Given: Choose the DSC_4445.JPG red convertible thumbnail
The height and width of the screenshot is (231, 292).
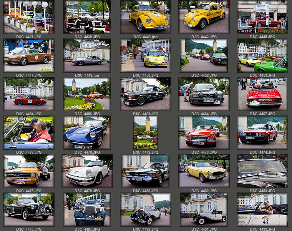Looking at the screenshot, I should coord(262,17).
